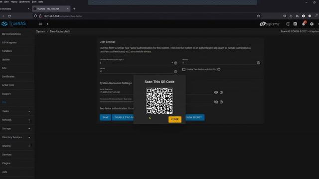Click Disable Two-Factor button

point(123,117)
